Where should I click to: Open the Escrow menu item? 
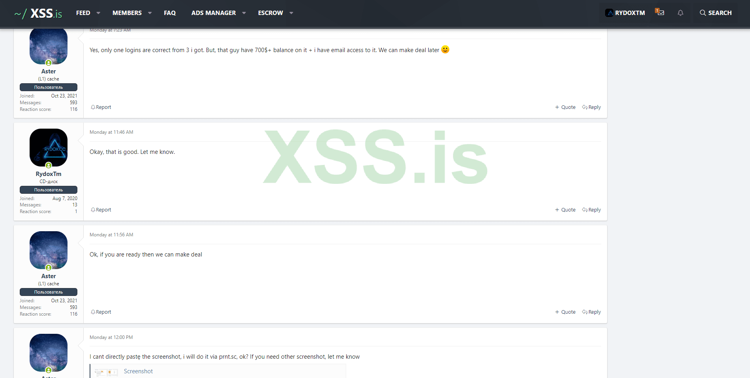(x=270, y=13)
